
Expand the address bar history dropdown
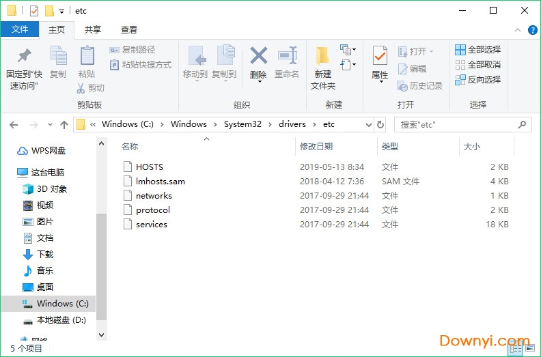click(368, 124)
